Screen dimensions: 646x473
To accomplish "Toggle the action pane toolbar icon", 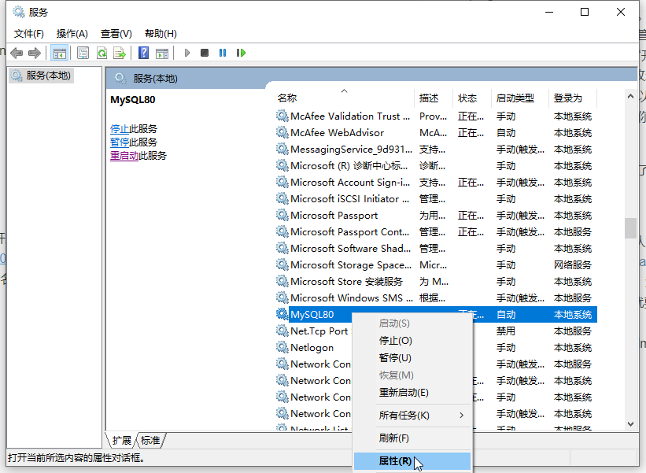I will pos(162,53).
